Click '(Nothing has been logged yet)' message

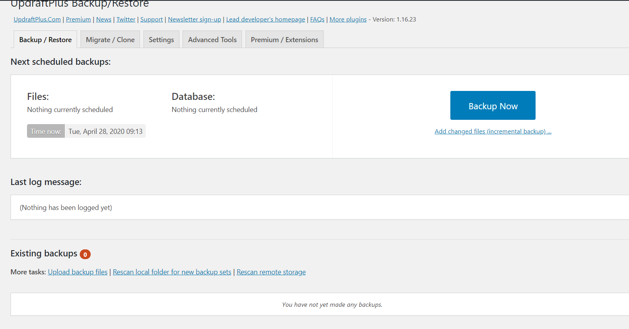coord(66,208)
